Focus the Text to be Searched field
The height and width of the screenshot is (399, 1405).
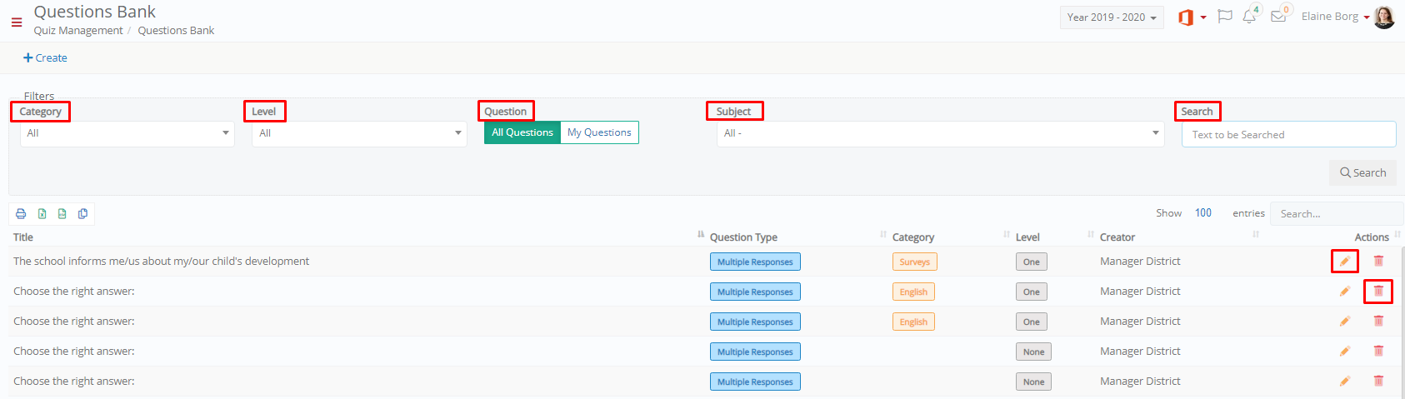(1288, 134)
